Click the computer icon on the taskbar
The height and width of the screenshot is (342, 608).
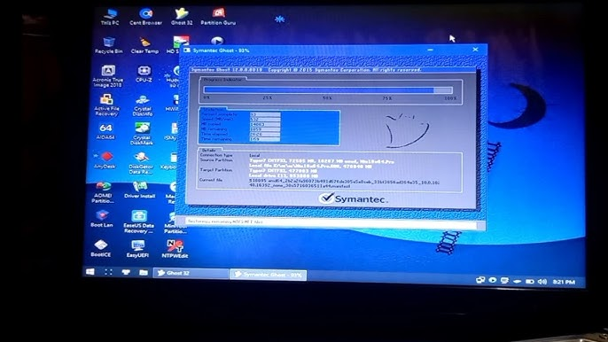click(x=126, y=272)
